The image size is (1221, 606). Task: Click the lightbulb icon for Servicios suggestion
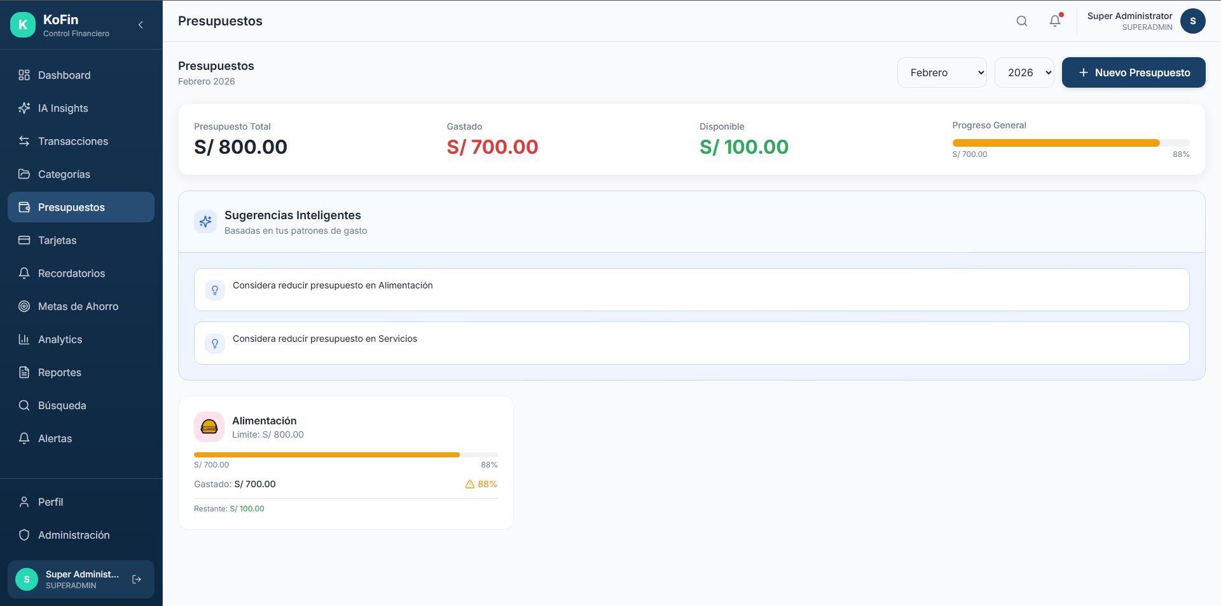(215, 344)
